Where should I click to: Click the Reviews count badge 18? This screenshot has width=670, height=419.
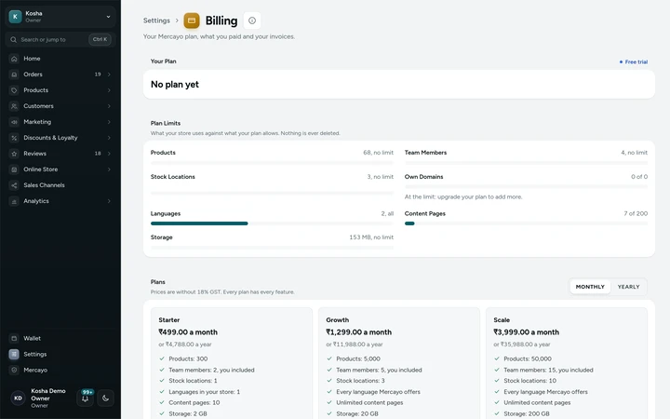click(98, 154)
